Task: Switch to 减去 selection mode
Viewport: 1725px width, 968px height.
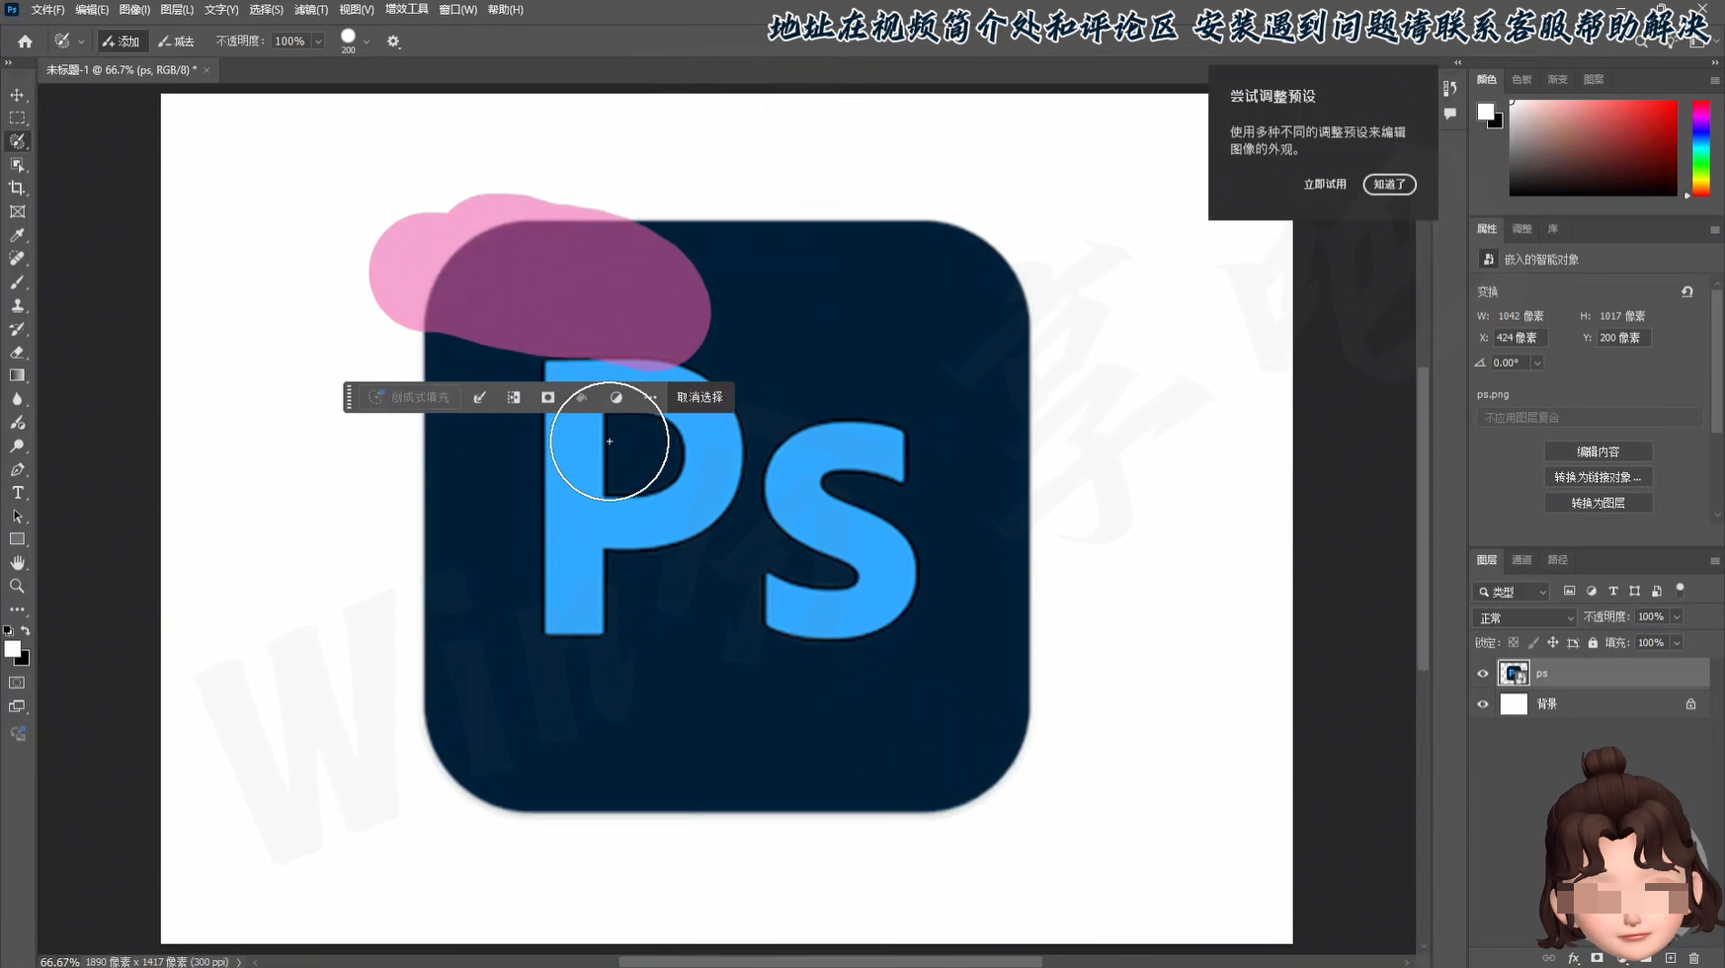Action: [x=177, y=41]
